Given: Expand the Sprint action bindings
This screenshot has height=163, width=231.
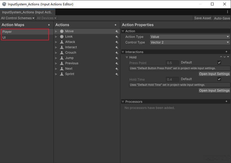Looking at the screenshot, I should (x=56, y=74).
